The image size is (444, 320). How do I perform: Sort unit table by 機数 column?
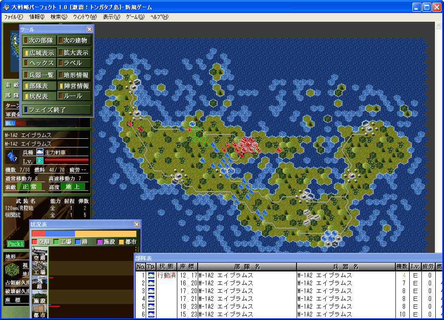[402, 267]
